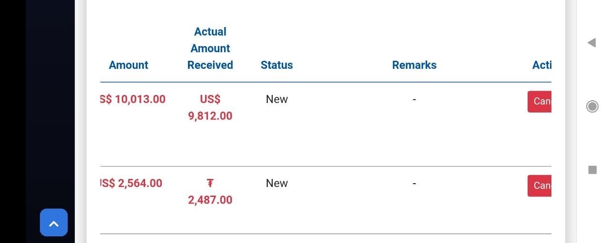Tap the blue scroll-to-top arrow button

[54, 223]
